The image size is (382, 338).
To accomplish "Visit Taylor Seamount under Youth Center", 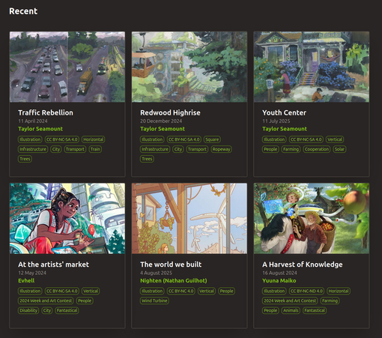I will tap(285, 129).
